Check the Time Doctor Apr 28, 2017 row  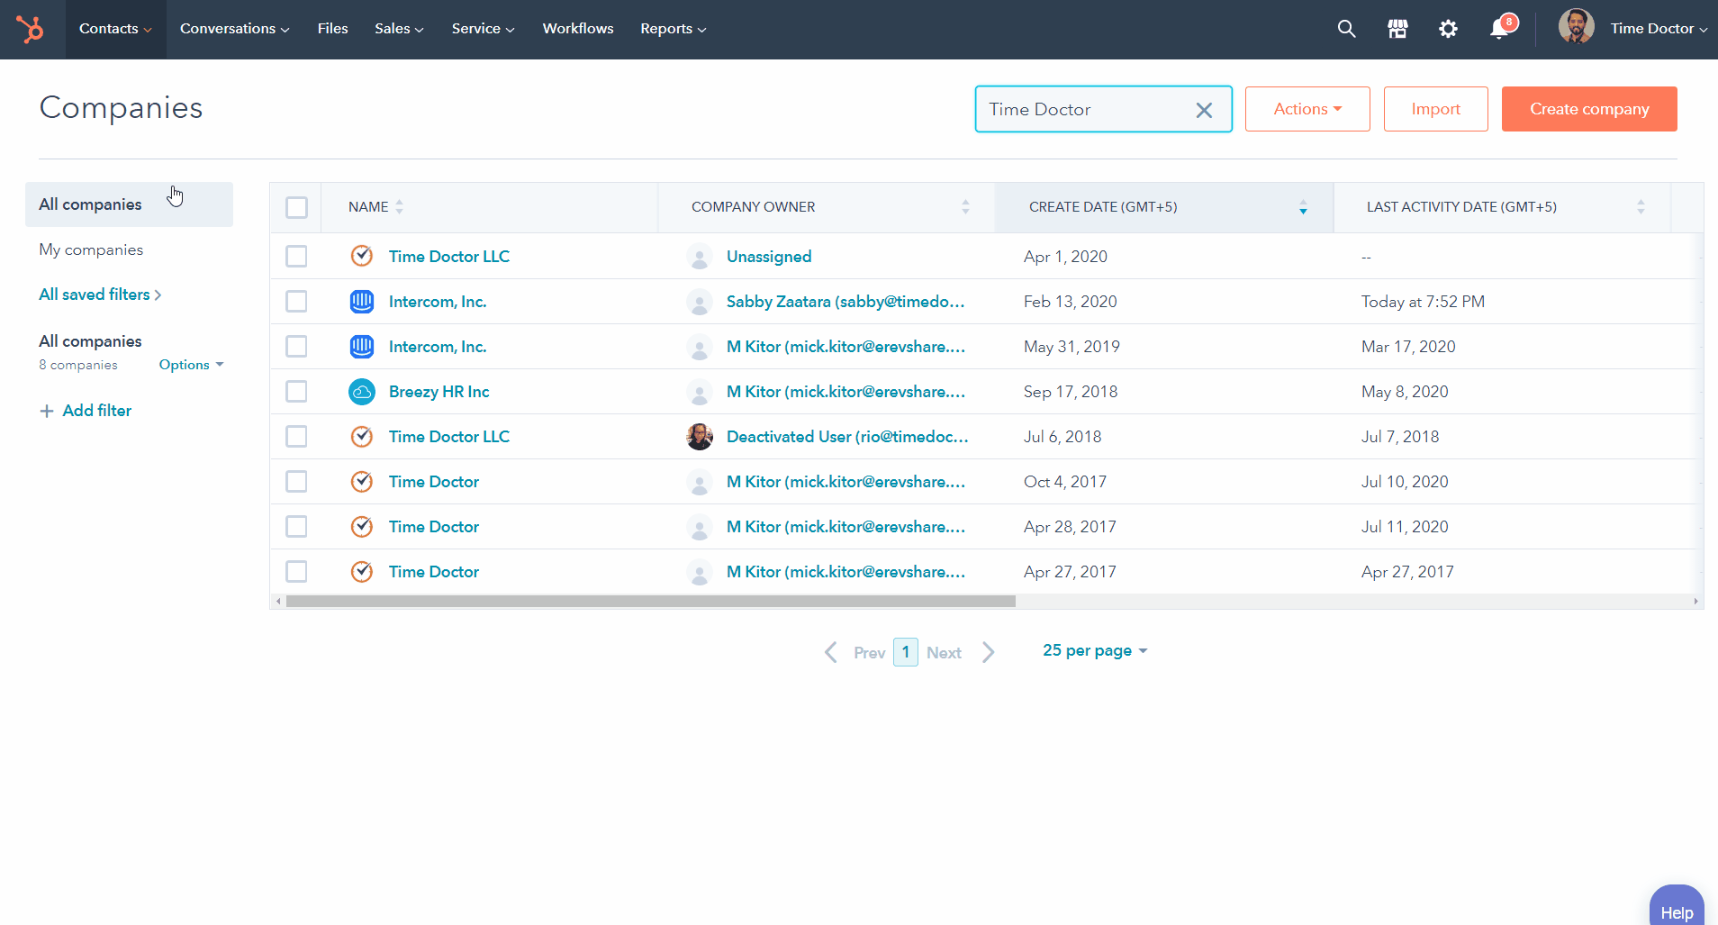point(296,526)
